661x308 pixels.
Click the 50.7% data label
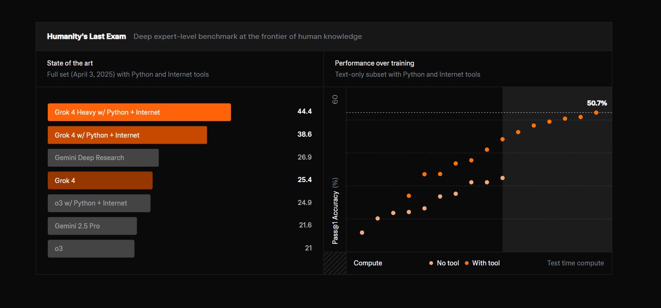point(597,103)
